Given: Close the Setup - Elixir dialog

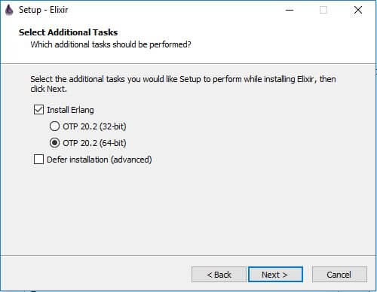Looking at the screenshot, I should pos(358,10).
